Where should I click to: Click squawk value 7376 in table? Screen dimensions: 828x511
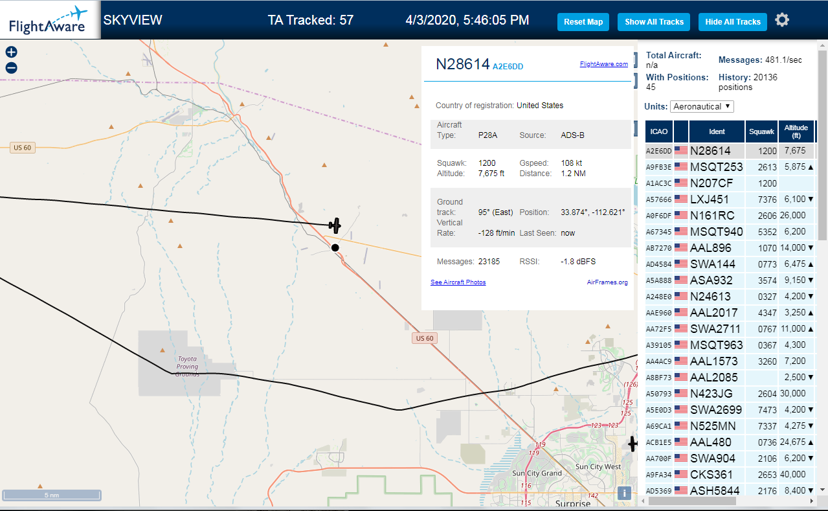coord(767,199)
